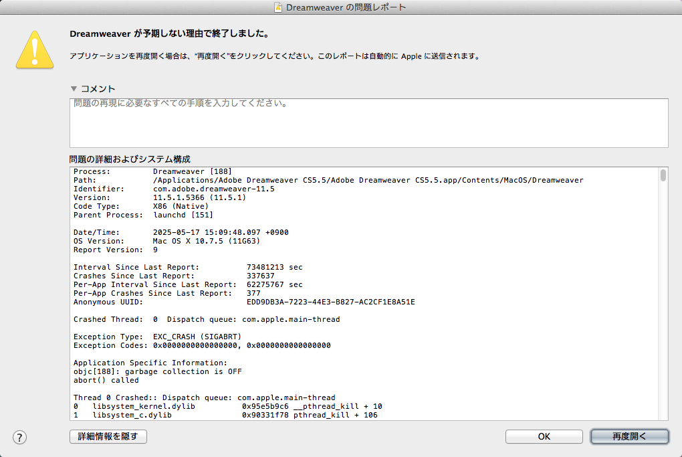Click the Date/Time 2025-05-17 line
Viewport: 682px width, 457px height.
click(x=181, y=232)
